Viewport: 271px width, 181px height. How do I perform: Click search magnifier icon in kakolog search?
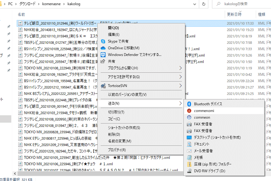[x=218, y=4]
